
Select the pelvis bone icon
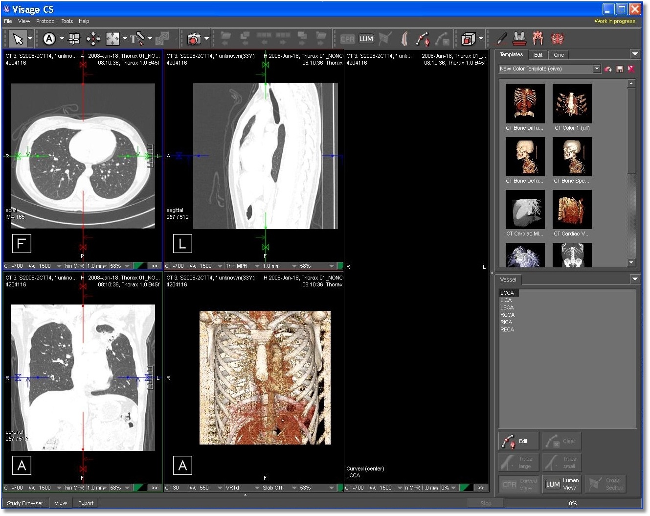pos(538,38)
